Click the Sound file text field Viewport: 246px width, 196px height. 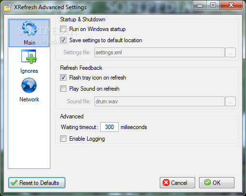(159, 101)
